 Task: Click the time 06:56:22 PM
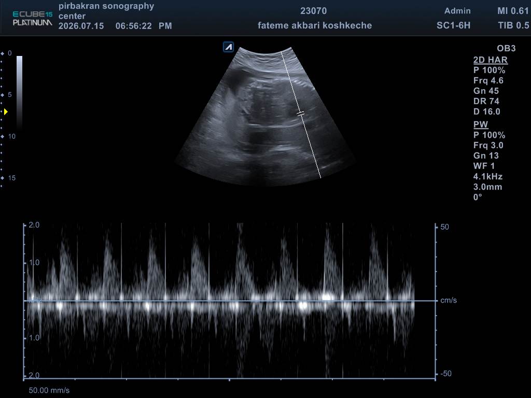tap(144, 26)
